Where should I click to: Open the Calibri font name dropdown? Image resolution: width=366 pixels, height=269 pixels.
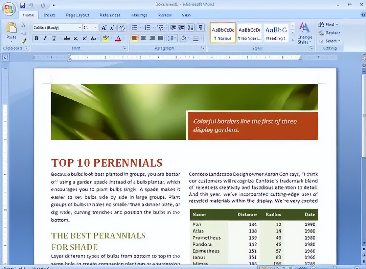(x=80, y=27)
